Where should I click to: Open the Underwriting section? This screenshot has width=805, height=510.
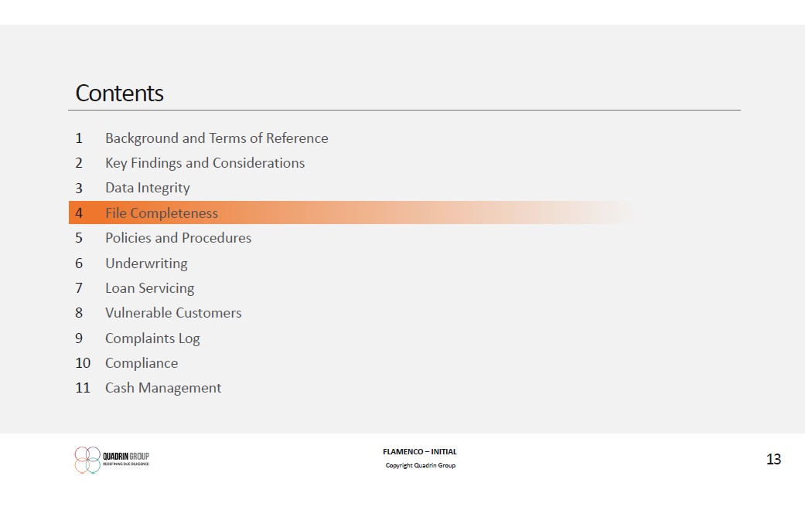point(146,263)
